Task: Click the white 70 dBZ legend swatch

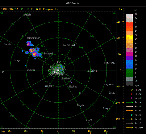Action: click(130, 16)
